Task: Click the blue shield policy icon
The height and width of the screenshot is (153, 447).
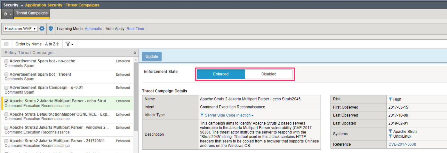Action: click(x=51, y=28)
